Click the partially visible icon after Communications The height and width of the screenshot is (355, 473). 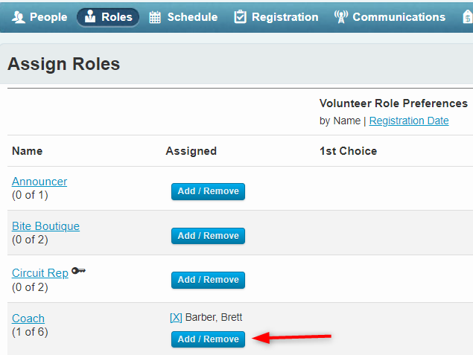tap(468, 16)
